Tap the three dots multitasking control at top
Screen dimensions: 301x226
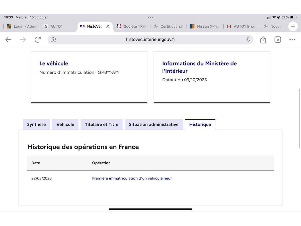pyautogui.click(x=150, y=17)
